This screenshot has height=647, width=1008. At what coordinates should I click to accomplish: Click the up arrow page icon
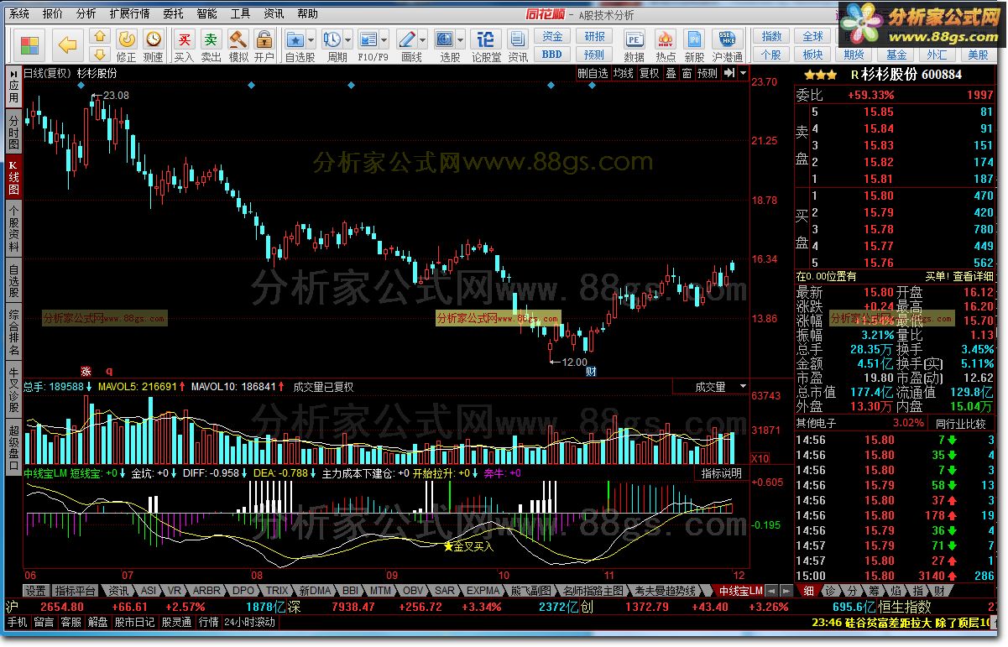point(100,37)
